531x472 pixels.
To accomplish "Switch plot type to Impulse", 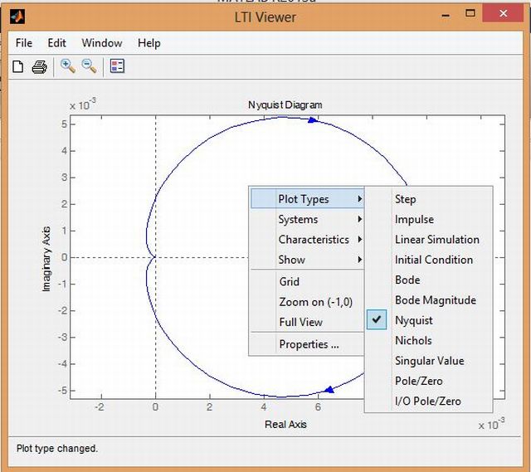I will 428,219.
